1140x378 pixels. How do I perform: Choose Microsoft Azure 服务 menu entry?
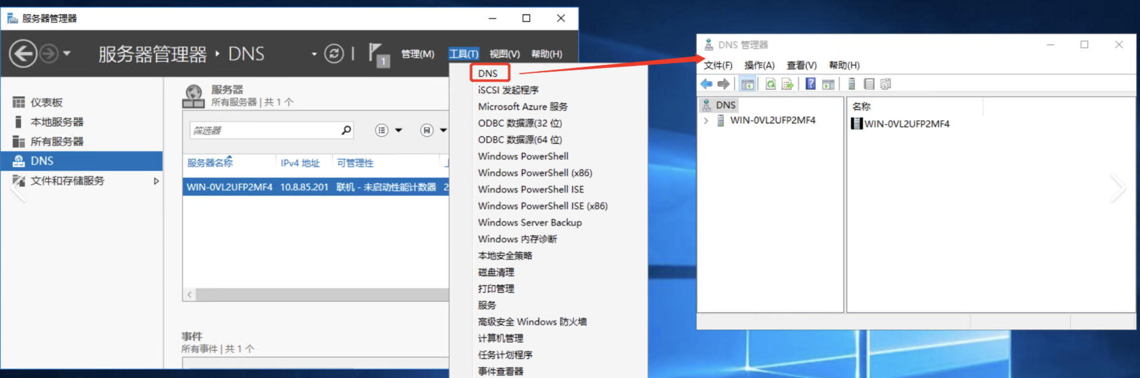click(522, 107)
